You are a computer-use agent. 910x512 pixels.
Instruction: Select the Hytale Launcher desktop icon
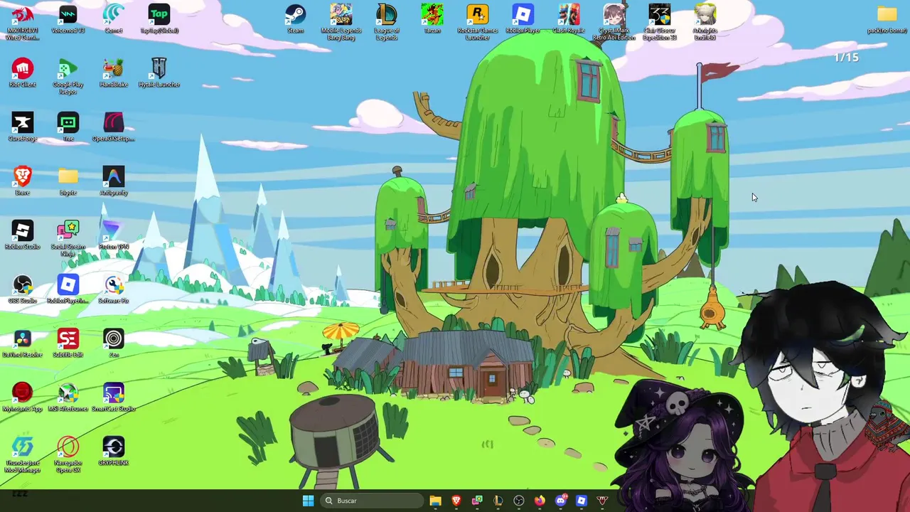tap(159, 73)
